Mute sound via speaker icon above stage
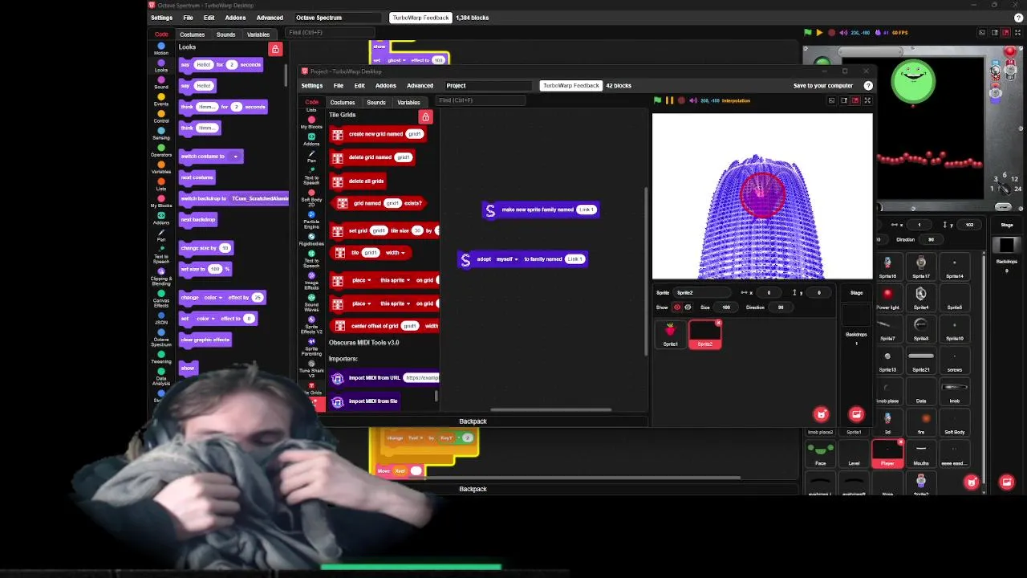 click(x=693, y=100)
